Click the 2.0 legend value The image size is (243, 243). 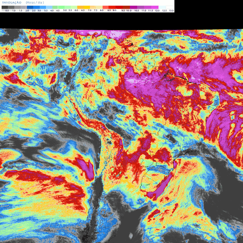[x=27, y=11]
